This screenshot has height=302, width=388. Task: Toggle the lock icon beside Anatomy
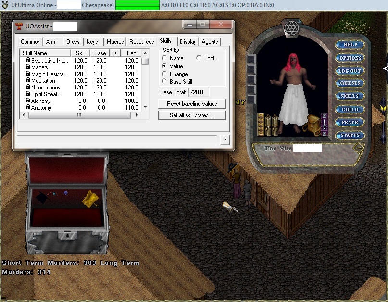click(28, 107)
